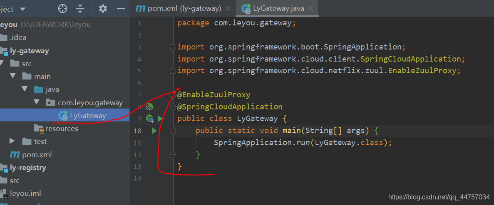
Task: Click the locate/scroll-from-source target icon
Action: [63, 8]
